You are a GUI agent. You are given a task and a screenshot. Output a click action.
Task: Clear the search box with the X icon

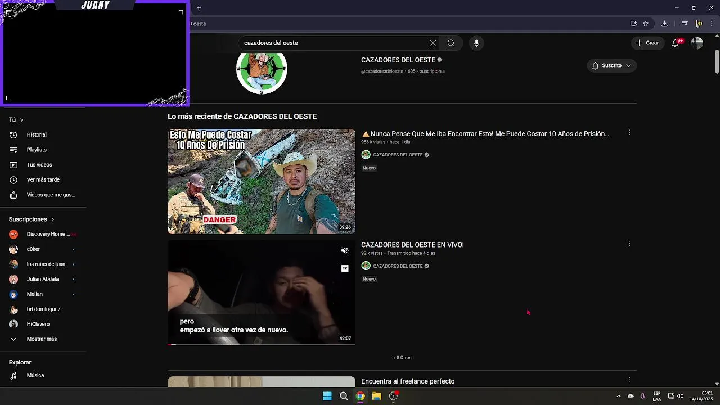click(433, 43)
